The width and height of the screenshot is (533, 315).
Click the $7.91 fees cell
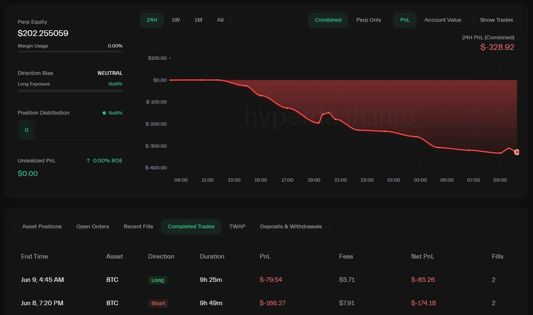pyautogui.click(x=347, y=303)
